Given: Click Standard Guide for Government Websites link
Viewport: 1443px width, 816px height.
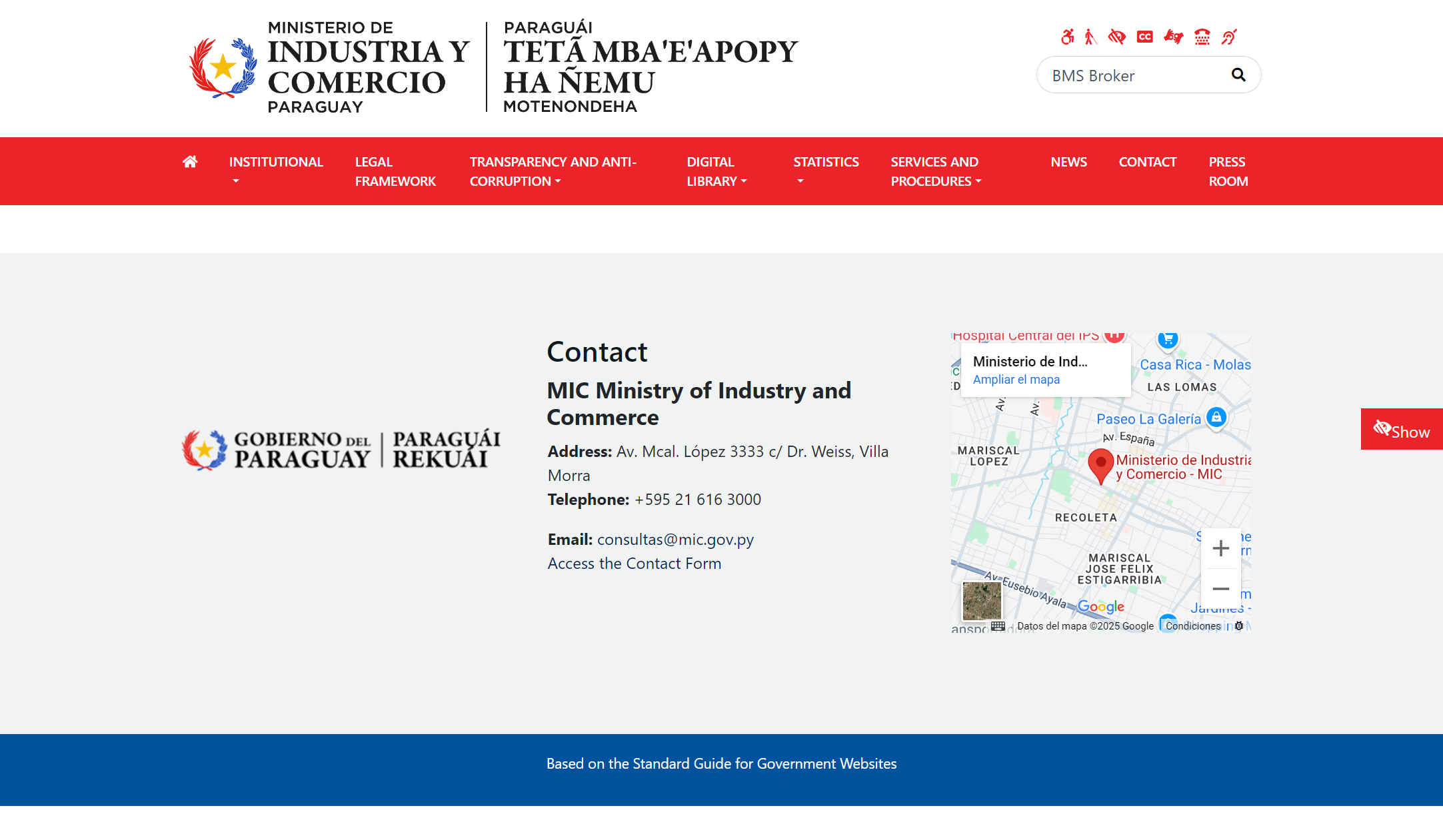Looking at the screenshot, I should pyautogui.click(x=764, y=764).
